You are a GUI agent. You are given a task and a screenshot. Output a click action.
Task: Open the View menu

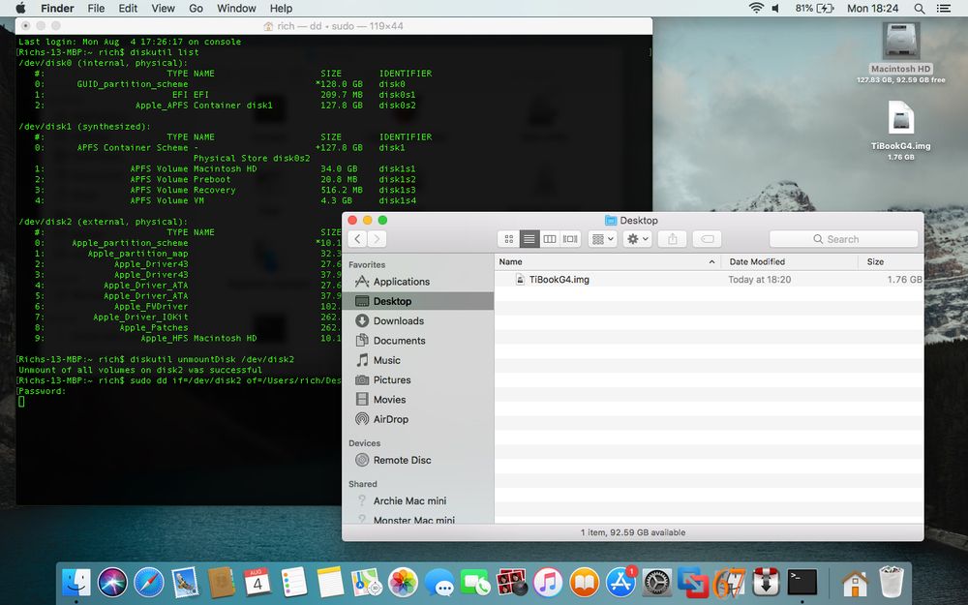[x=163, y=8]
